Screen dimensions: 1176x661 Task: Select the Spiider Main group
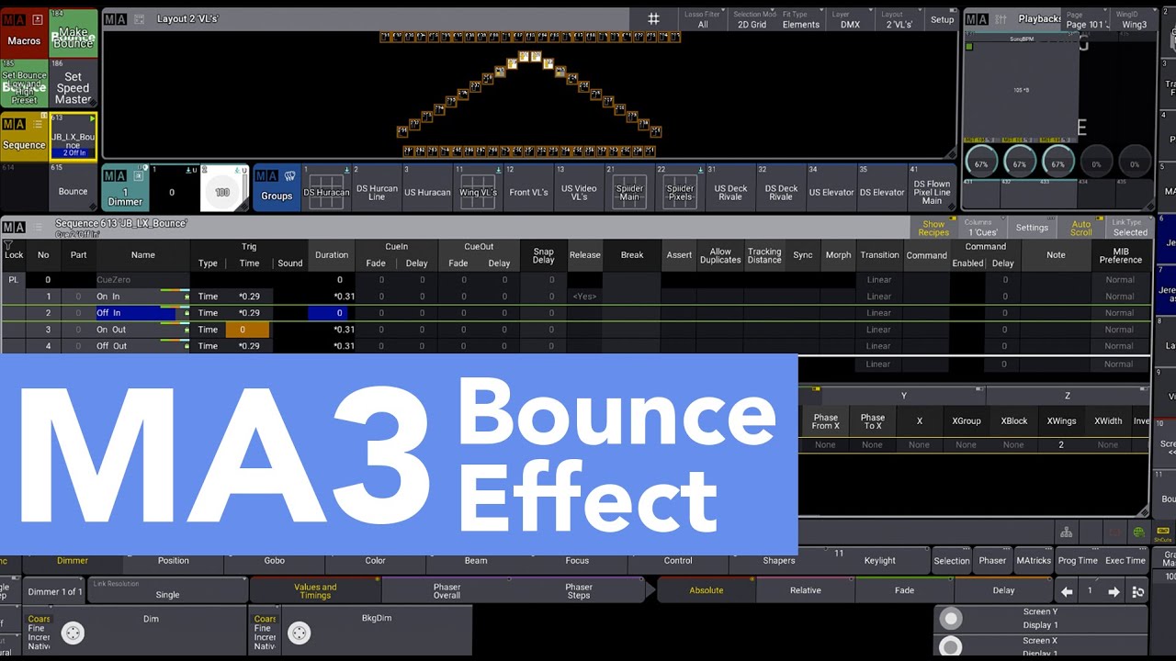click(x=629, y=188)
